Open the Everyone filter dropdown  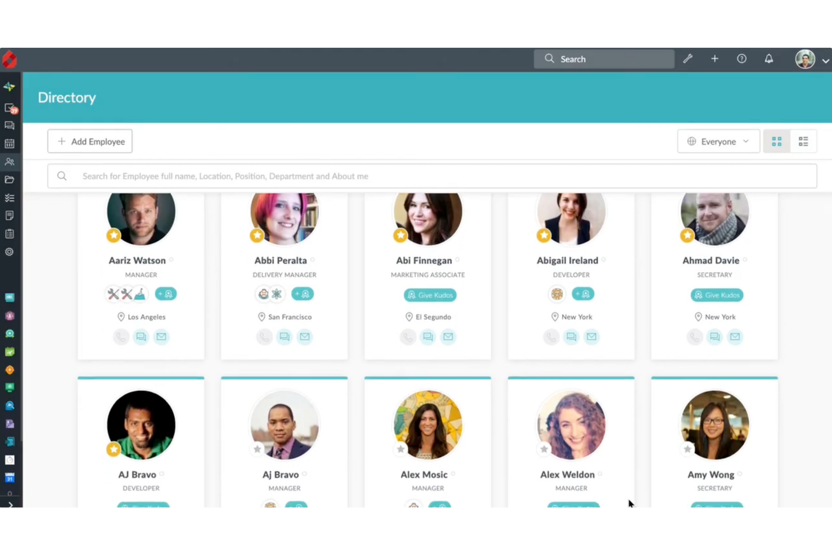pos(718,141)
